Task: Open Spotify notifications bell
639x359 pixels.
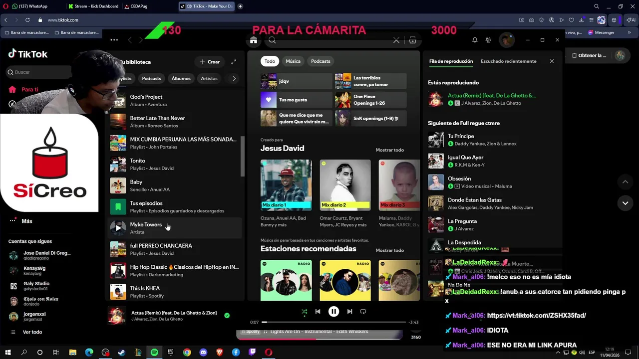Action: (x=475, y=40)
